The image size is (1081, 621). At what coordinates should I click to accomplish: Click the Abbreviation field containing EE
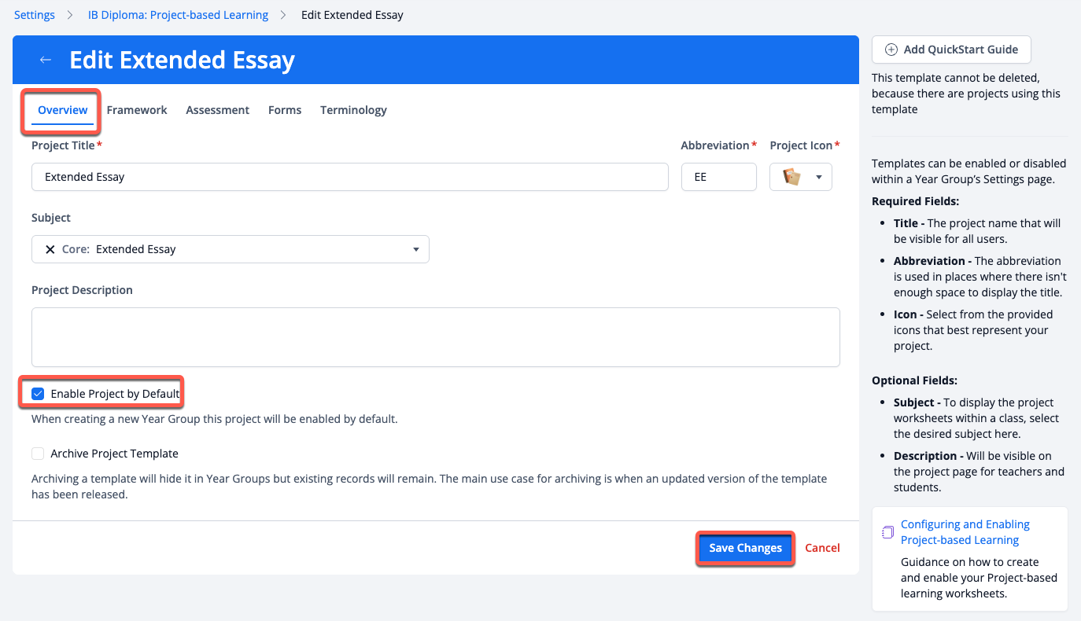(x=718, y=178)
